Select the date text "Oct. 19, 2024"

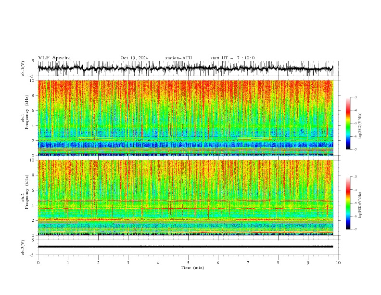(x=134, y=58)
